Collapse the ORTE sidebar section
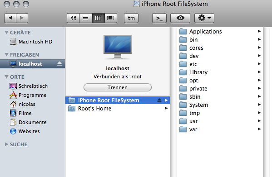Image resolution: width=272 pixels, height=177 pixels. click(x=7, y=77)
